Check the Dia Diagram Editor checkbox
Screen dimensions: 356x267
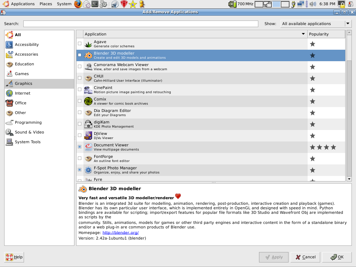coord(80,112)
